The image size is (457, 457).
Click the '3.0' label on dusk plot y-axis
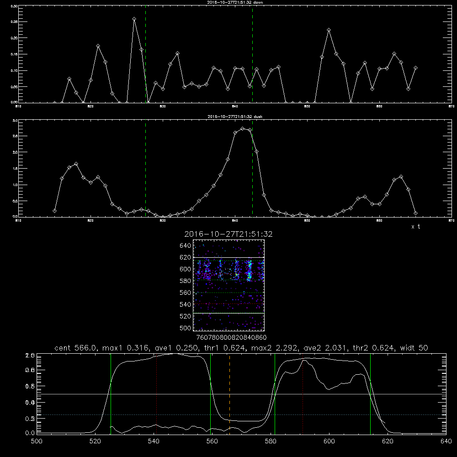click(15, 120)
